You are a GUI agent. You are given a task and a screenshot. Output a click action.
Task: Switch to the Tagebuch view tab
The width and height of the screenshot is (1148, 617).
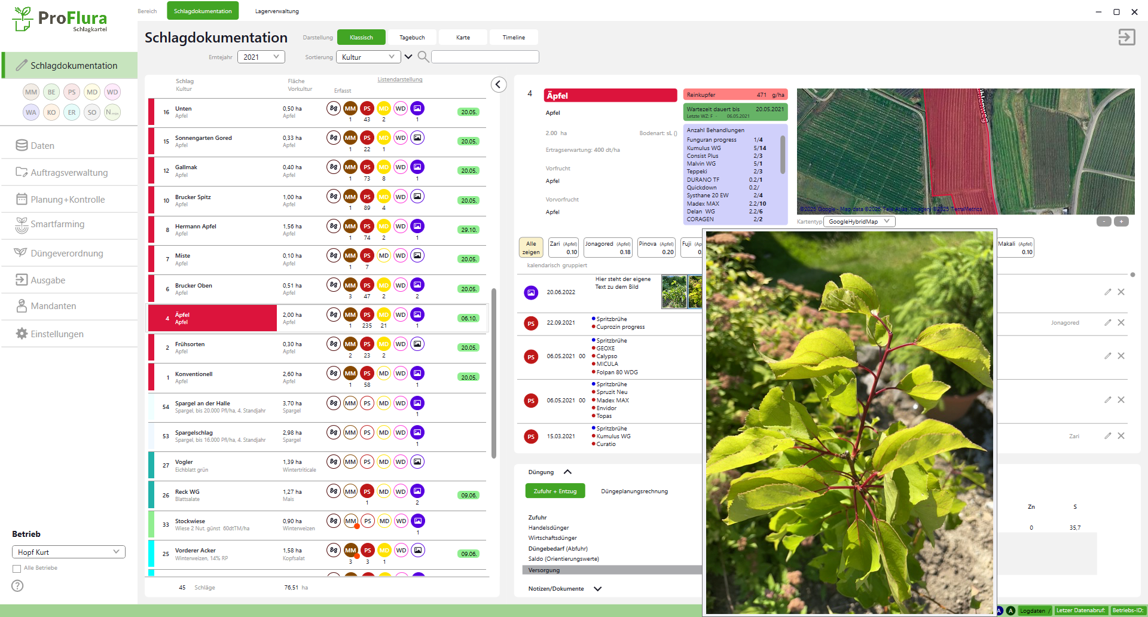tap(412, 38)
